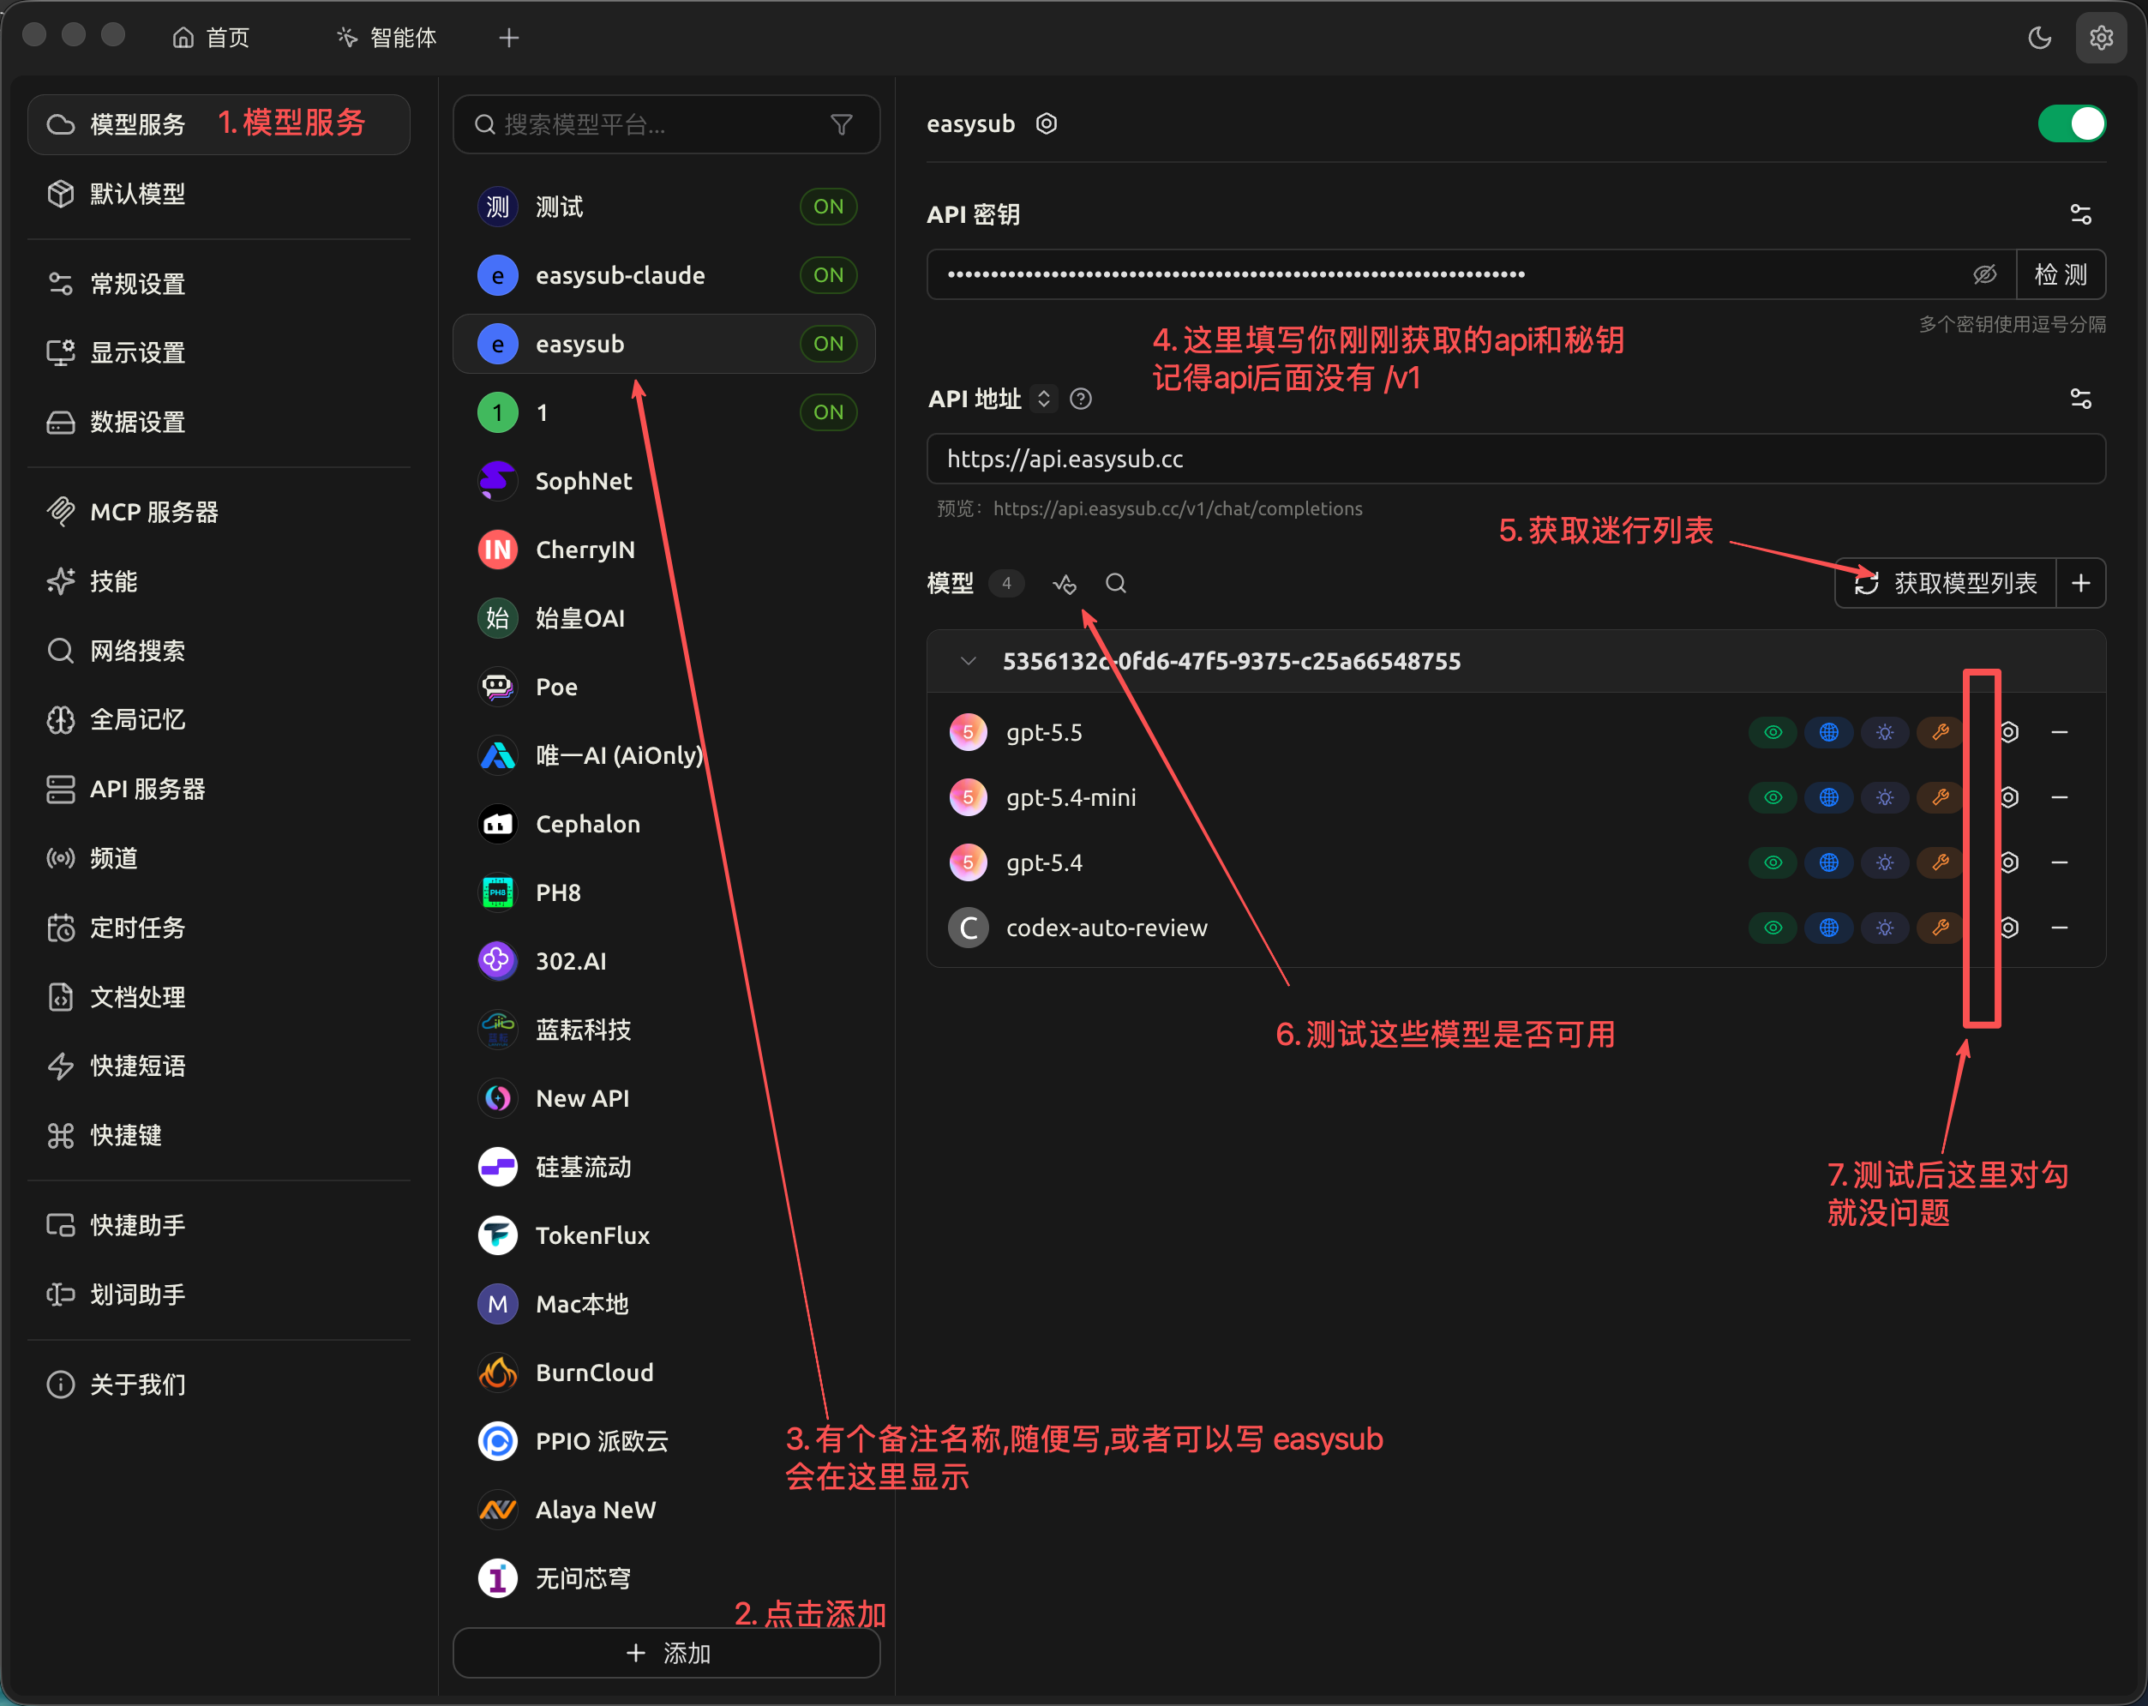Click the 添加 provider button
Screen dimensions: 2148x1706
[x=667, y=1653]
